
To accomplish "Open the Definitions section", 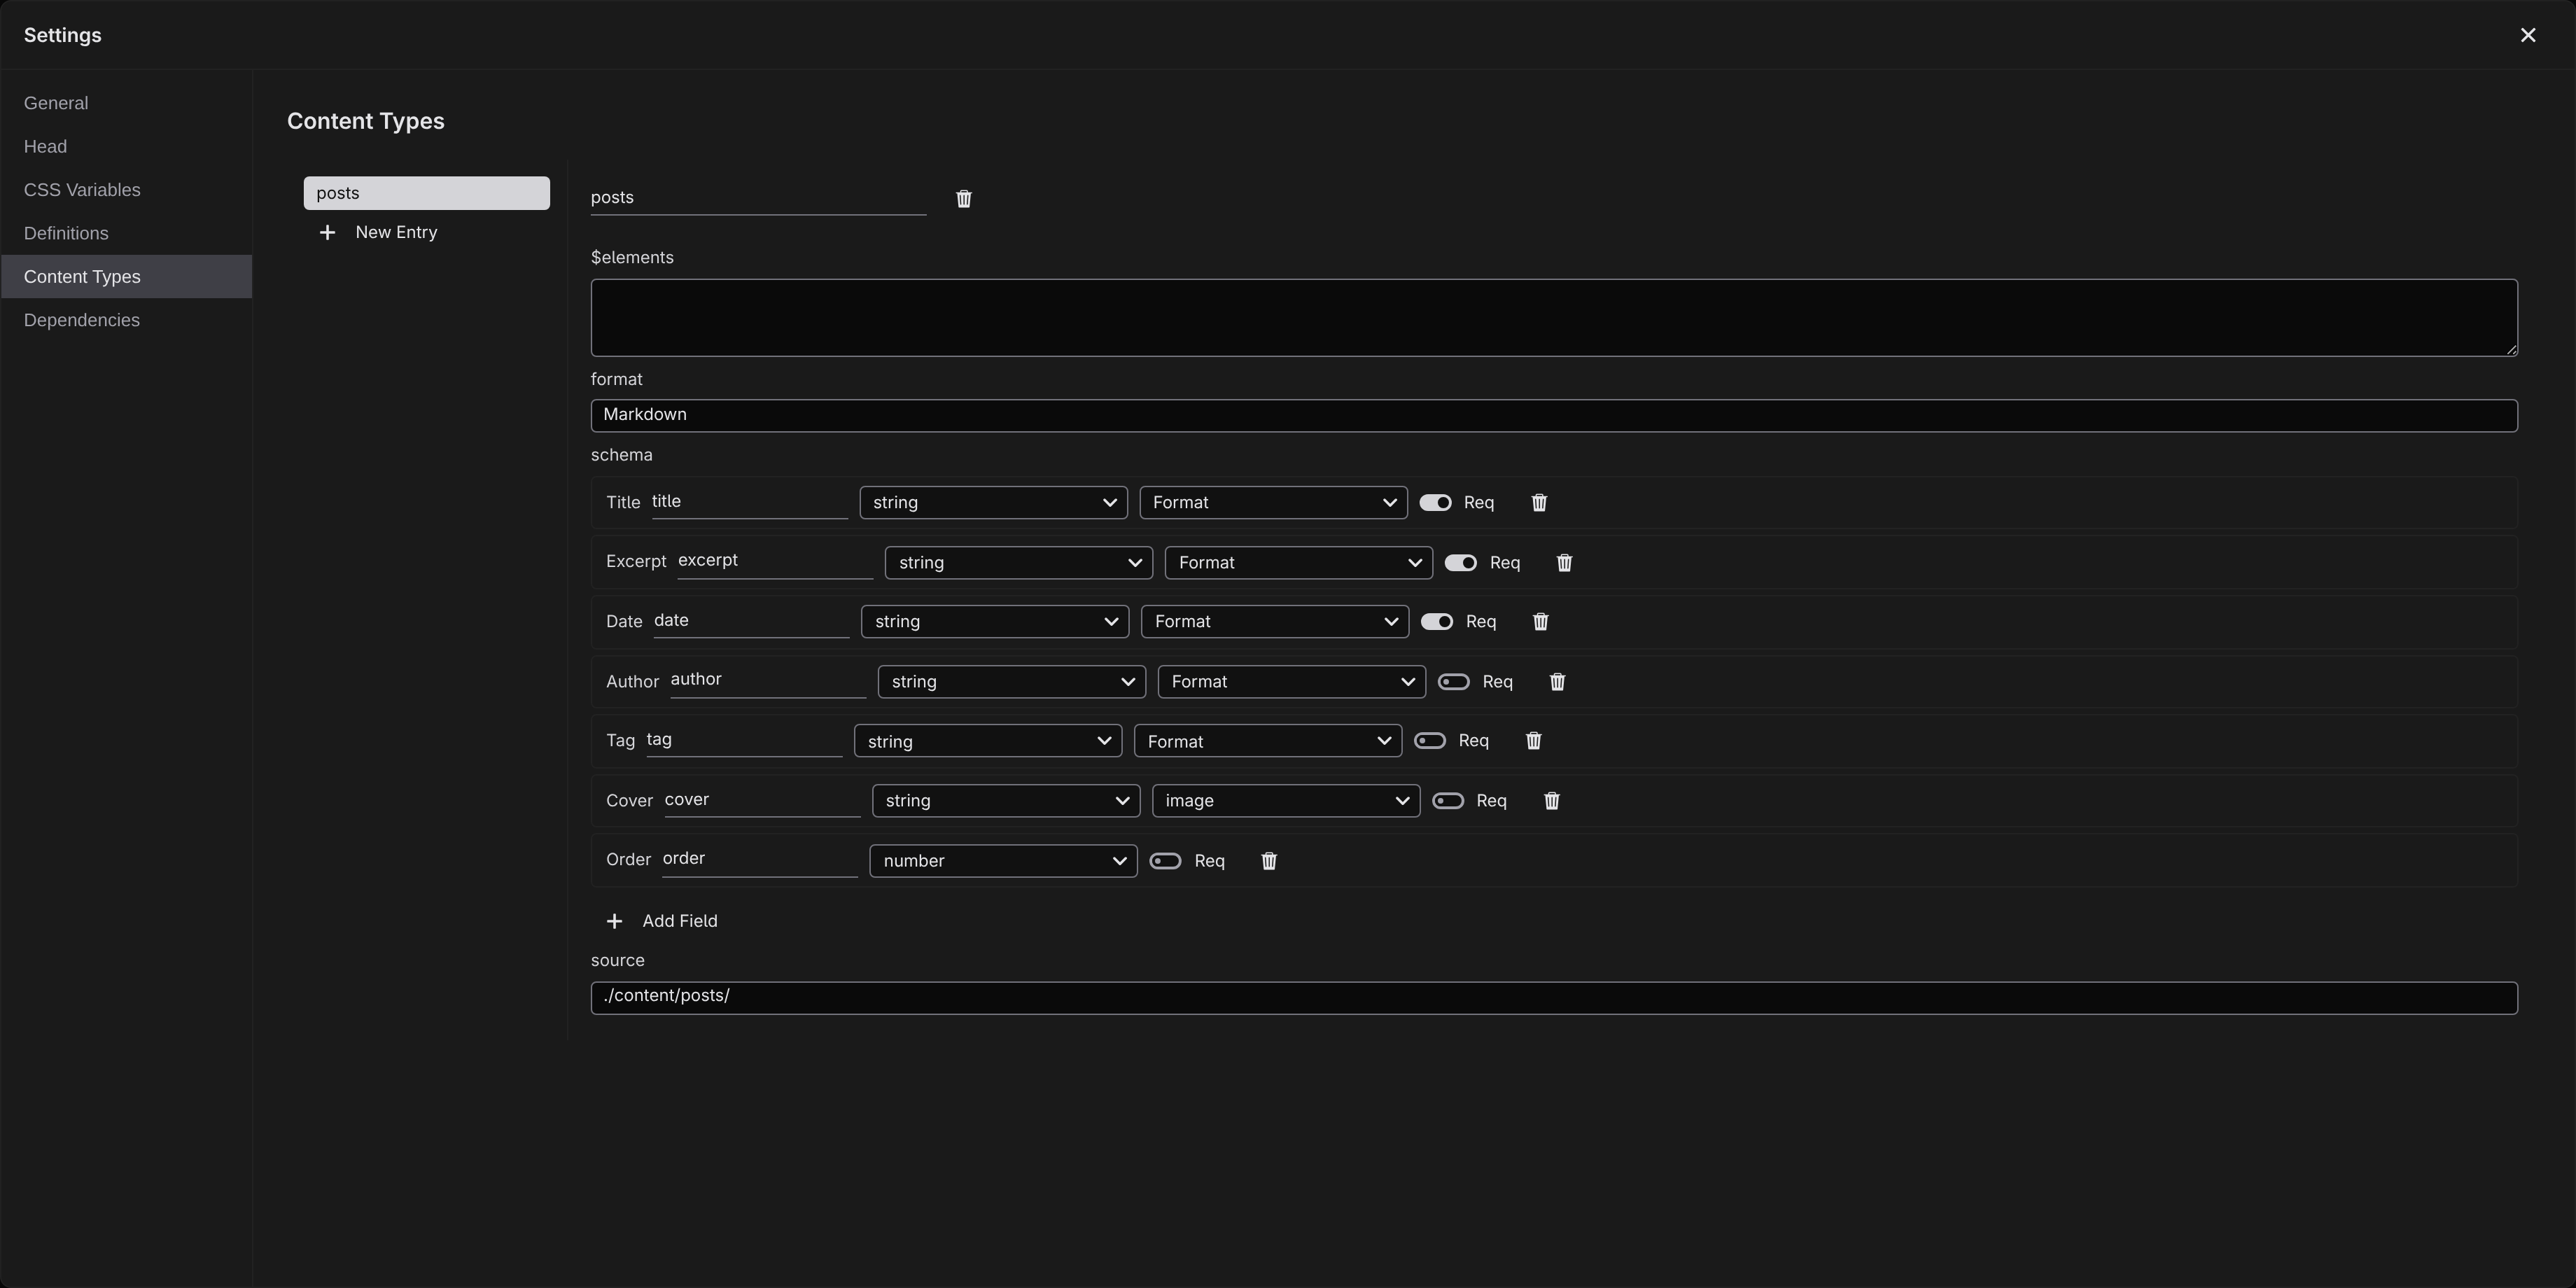I will tap(126, 233).
